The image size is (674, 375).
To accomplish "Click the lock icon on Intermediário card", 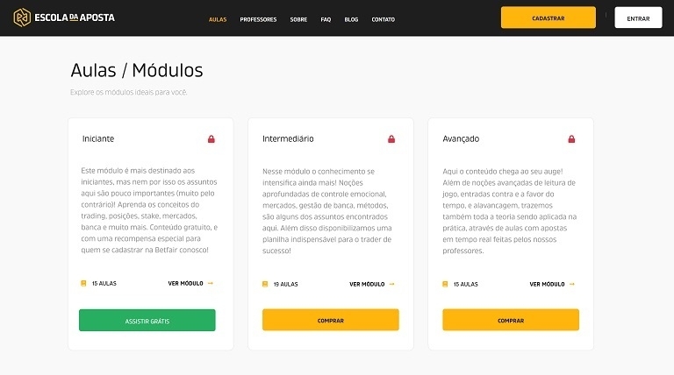I will (391, 139).
